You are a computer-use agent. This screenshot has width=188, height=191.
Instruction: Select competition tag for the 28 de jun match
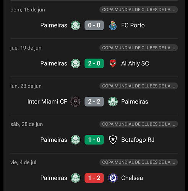point(139,124)
